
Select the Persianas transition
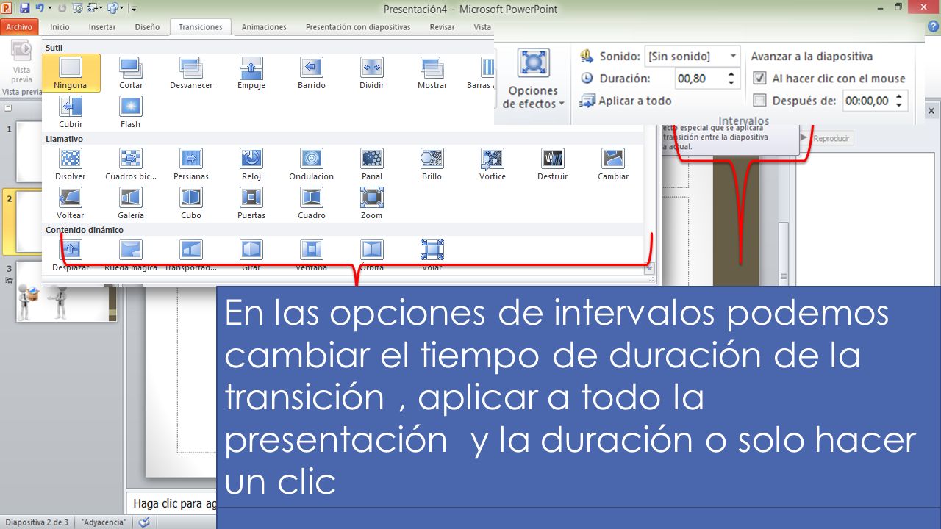[191, 164]
